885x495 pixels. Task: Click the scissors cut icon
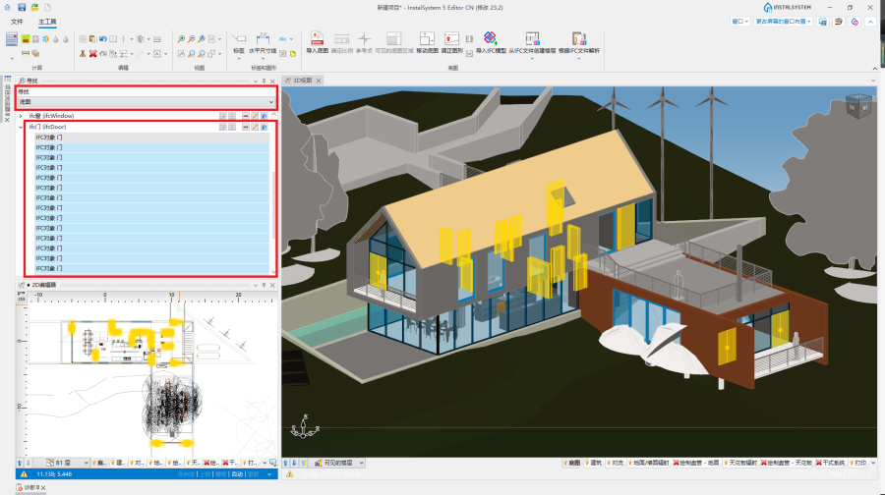click(83, 54)
